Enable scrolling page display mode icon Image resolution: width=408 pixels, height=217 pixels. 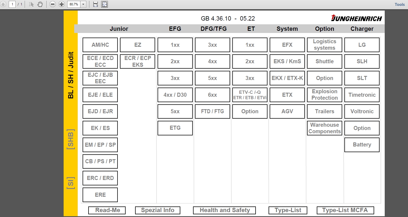point(95,4)
